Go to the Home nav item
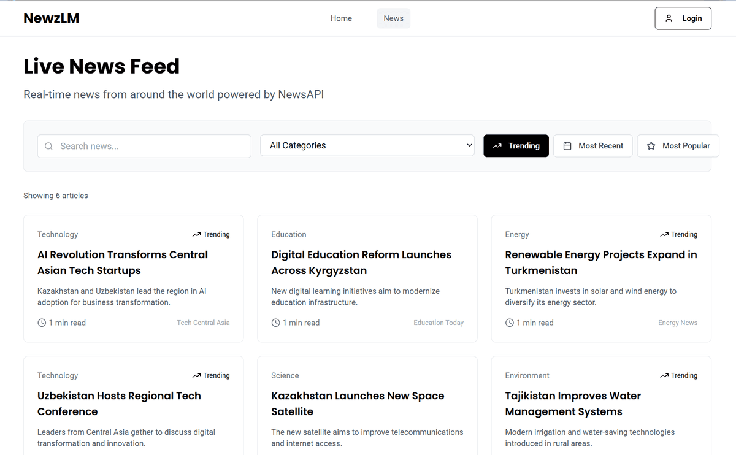 pyautogui.click(x=341, y=18)
